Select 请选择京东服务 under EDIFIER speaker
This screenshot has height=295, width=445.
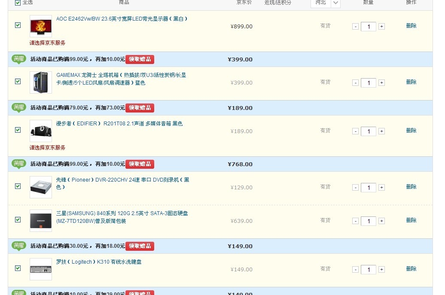click(47, 148)
